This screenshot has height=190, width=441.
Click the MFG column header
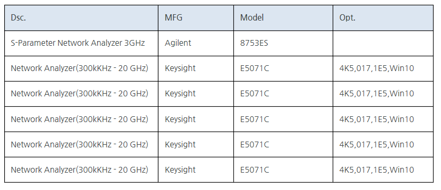point(196,18)
